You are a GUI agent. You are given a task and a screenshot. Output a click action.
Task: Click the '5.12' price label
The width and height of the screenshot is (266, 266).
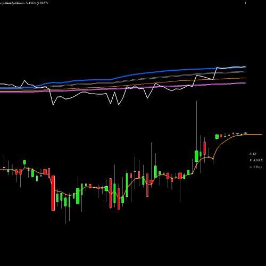[x=253, y=154]
